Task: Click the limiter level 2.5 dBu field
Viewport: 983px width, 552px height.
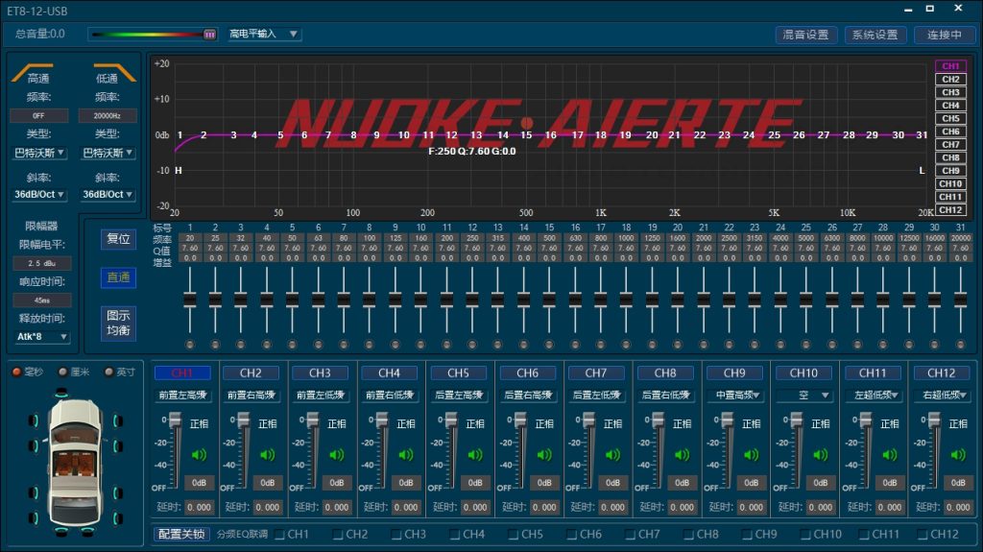Action: click(41, 263)
